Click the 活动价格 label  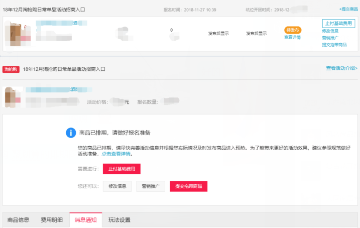97,102
